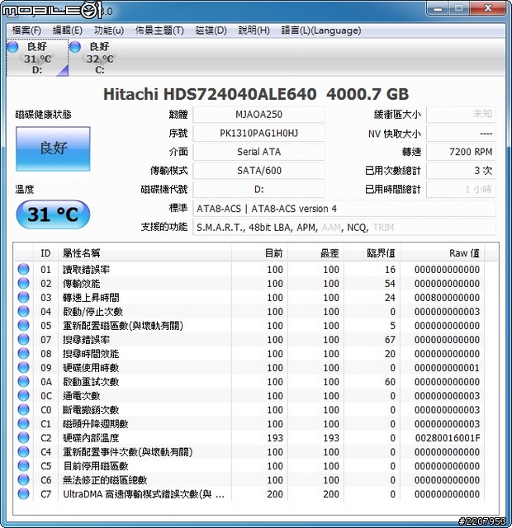Click threshold value 54 in row 02
Screen dimensions: 512x528
[x=390, y=284]
